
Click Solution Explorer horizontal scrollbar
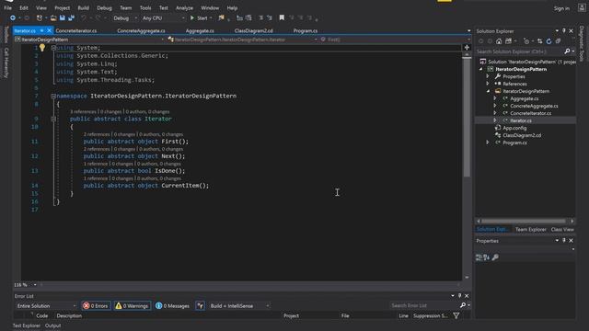[x=524, y=221]
